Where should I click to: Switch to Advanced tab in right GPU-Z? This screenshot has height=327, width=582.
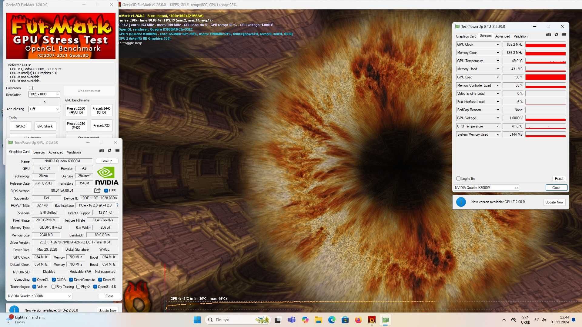pyautogui.click(x=502, y=36)
